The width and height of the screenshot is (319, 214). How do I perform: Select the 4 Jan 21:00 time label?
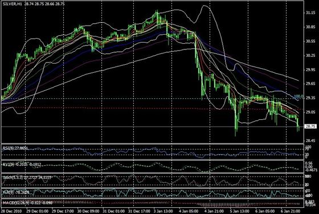214,211
